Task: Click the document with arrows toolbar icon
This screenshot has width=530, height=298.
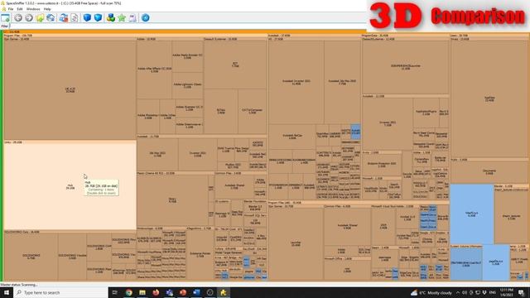Action: [75, 18]
